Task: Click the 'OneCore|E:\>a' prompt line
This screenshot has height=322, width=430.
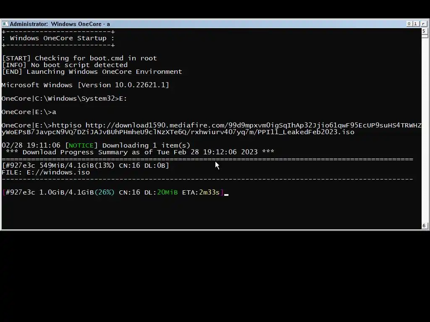Action: tap(29, 112)
